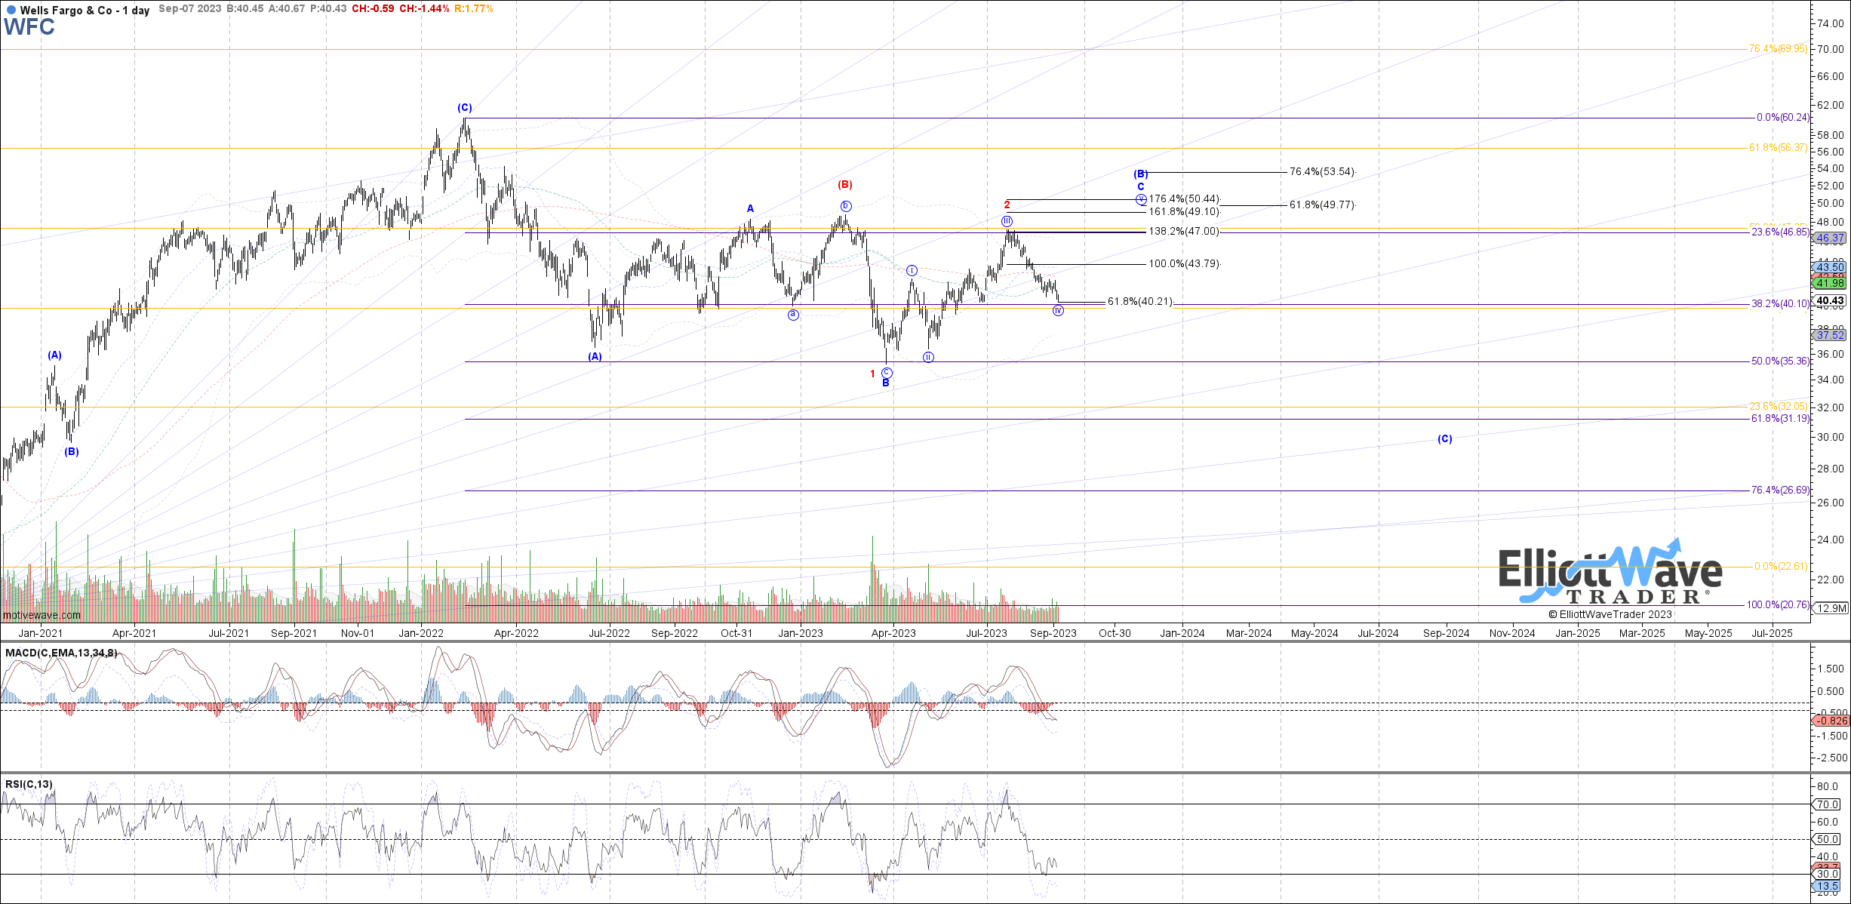The image size is (1851, 904).
Task: Select the Sep-07 2023 date readout
Action: 190,9
